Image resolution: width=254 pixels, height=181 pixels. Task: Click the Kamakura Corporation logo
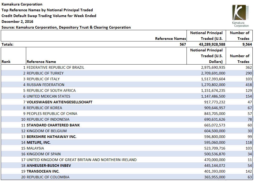240,16
